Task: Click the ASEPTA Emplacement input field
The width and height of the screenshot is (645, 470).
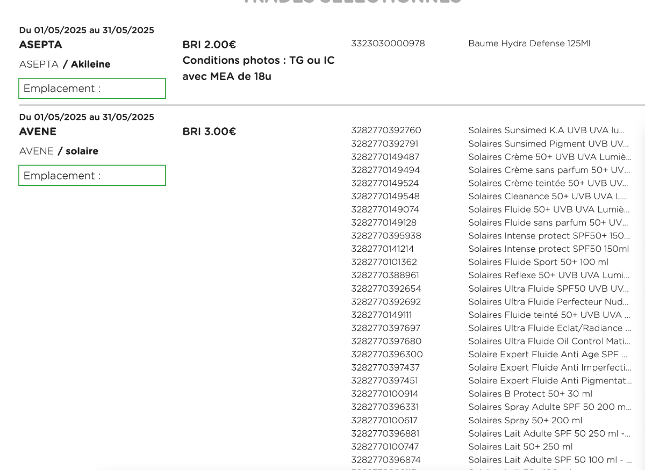Action: coord(92,89)
